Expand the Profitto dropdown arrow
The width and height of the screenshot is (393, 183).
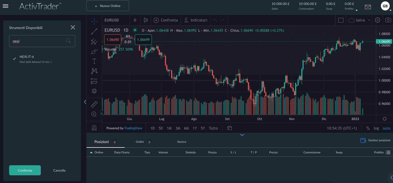[357, 10]
